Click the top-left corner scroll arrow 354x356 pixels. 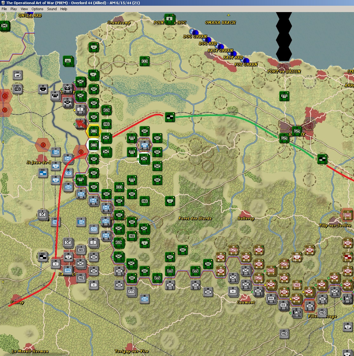pos(3,15)
